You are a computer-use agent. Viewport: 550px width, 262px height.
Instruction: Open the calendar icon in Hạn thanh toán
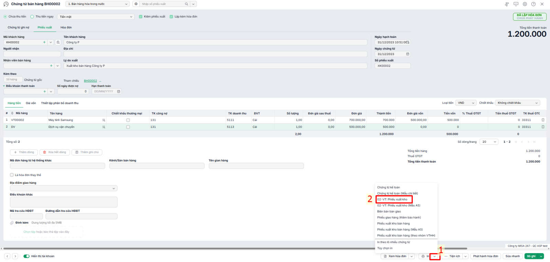(119, 91)
